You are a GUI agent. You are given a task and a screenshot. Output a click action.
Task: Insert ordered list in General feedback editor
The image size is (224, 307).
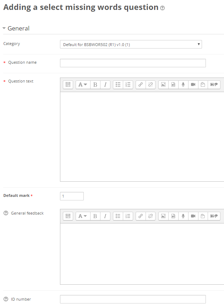(128, 216)
